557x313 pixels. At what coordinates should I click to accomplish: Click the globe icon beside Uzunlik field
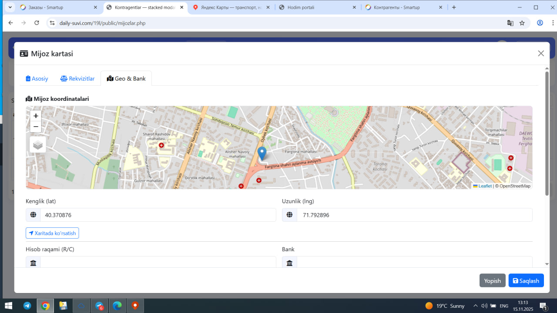pyautogui.click(x=289, y=215)
